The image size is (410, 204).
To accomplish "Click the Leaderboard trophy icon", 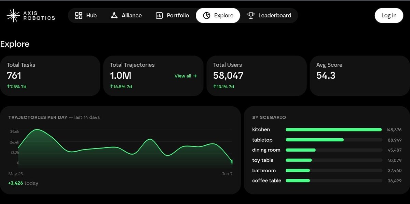I will tap(251, 15).
